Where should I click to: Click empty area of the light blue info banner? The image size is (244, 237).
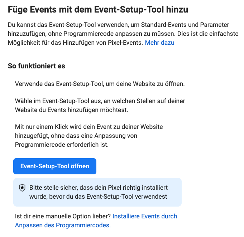(174, 203)
